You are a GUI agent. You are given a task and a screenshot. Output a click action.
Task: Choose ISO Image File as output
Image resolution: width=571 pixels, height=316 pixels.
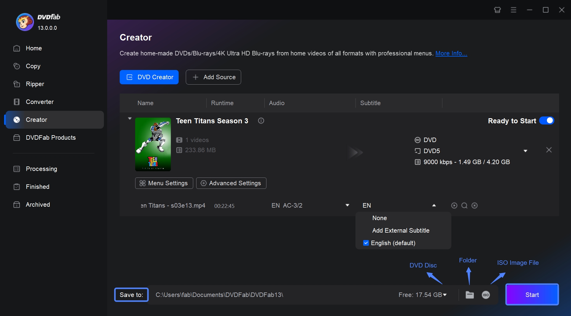click(486, 295)
